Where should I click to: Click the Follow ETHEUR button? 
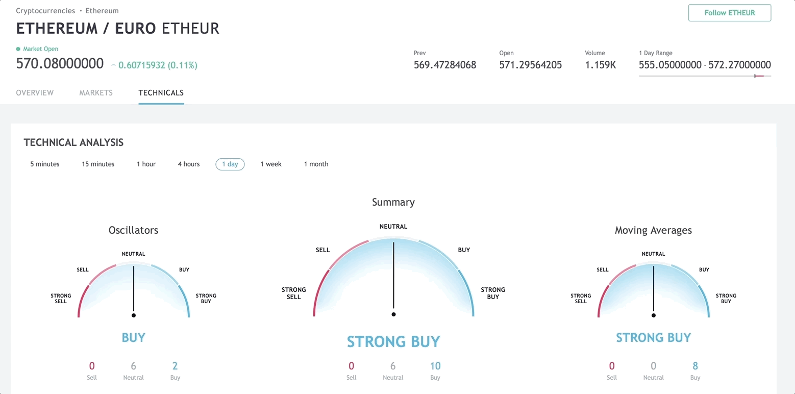click(729, 13)
